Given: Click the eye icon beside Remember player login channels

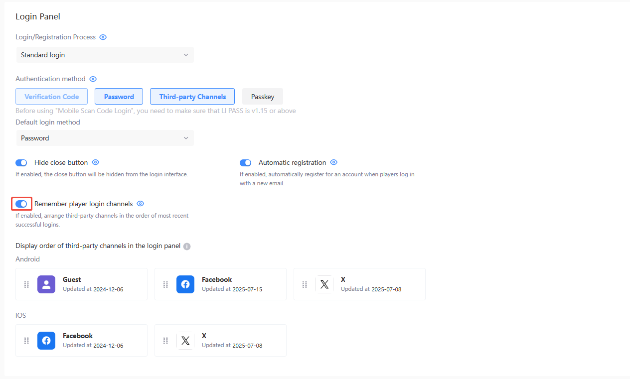Looking at the screenshot, I should (140, 204).
